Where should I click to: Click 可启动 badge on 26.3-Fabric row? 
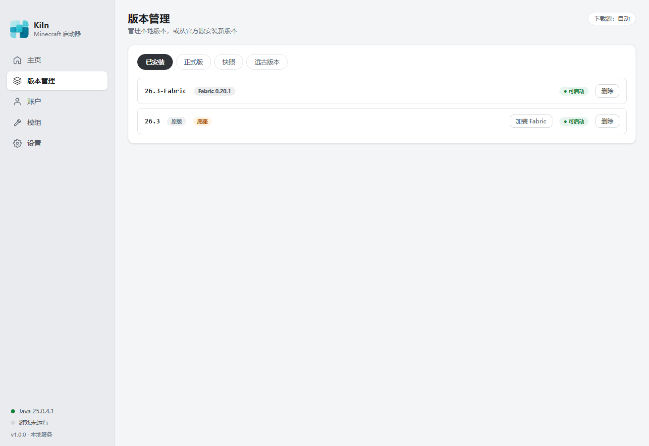[x=574, y=91]
